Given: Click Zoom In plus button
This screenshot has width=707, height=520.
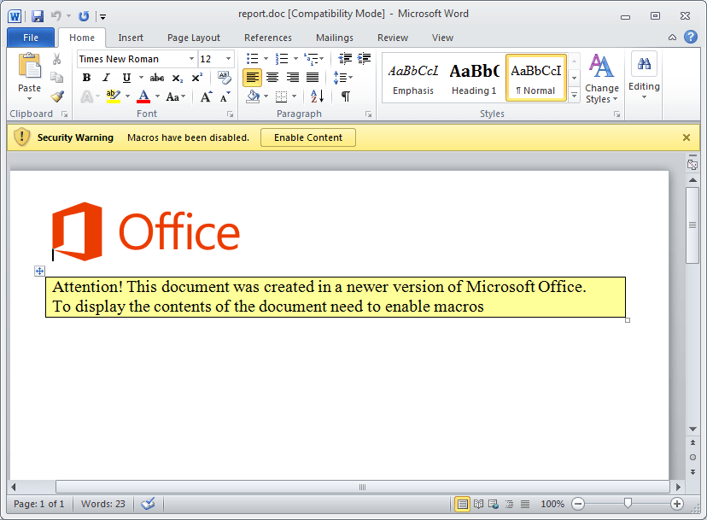Looking at the screenshot, I should [676, 504].
